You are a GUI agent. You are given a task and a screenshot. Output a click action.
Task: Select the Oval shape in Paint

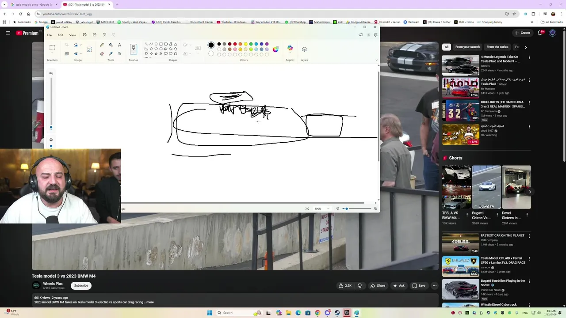tap(156, 44)
